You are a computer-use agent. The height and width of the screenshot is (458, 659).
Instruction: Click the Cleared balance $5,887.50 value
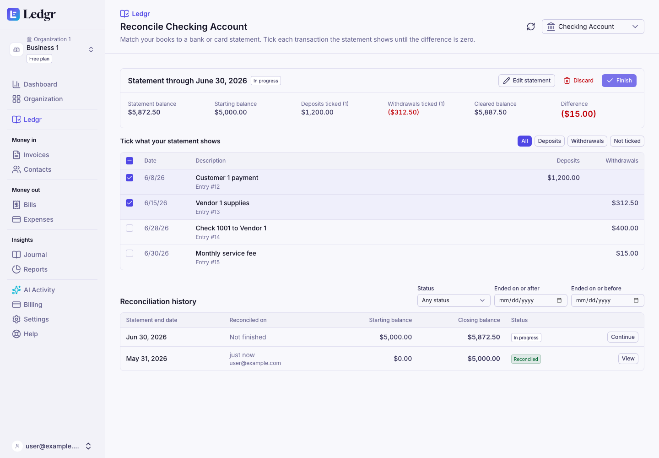click(x=491, y=112)
